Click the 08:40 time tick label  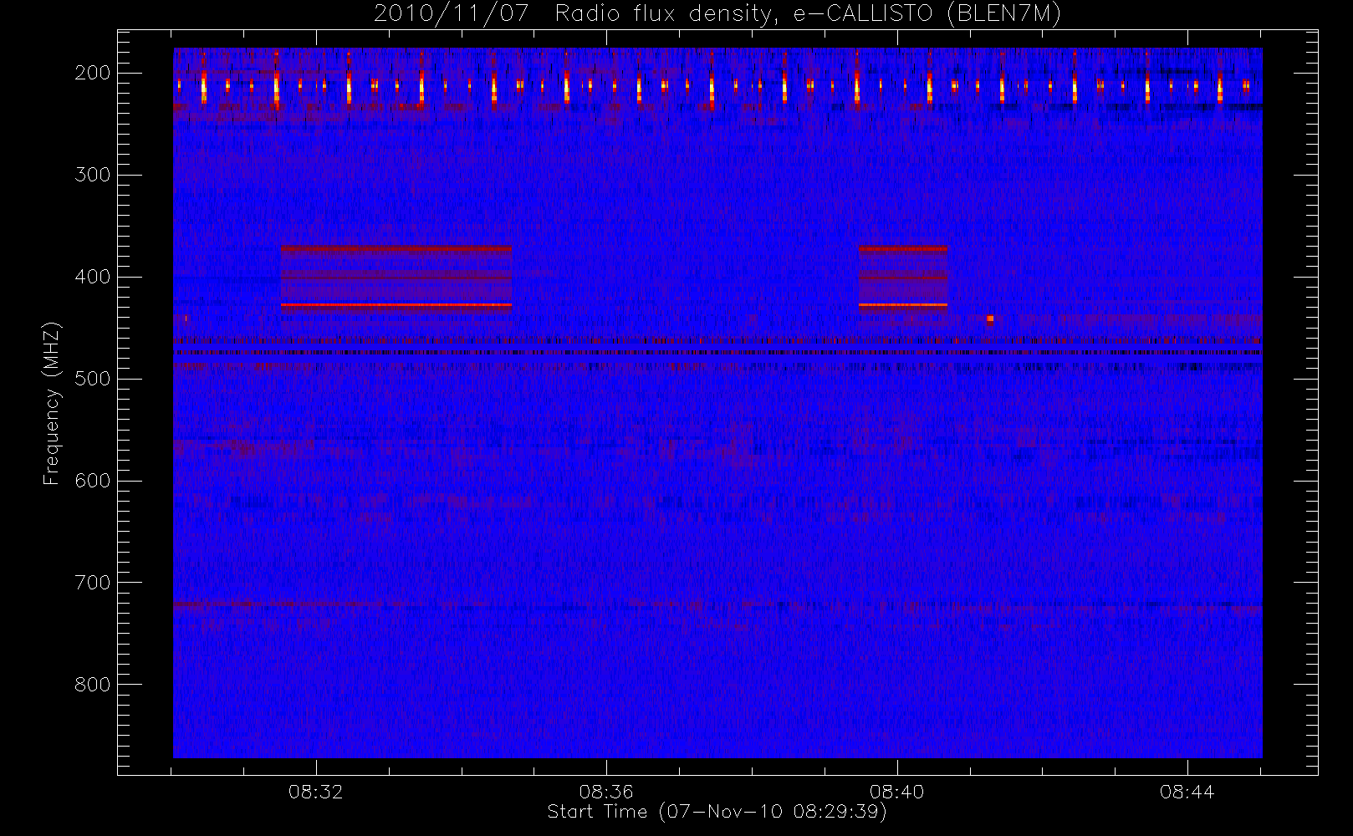click(x=897, y=792)
